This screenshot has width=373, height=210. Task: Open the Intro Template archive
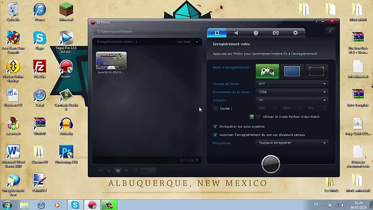click(358, 98)
